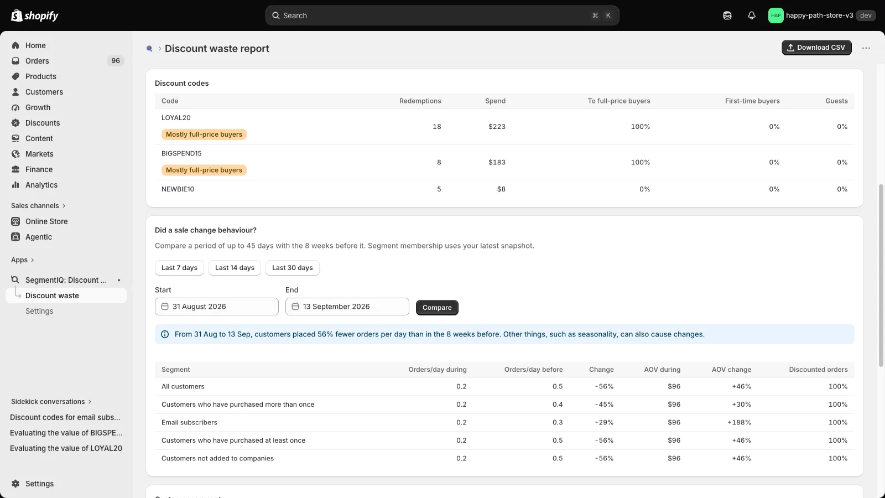The height and width of the screenshot is (498, 885).
Task: Click the breadcrumb app icon beside report title
Action: tap(149, 49)
